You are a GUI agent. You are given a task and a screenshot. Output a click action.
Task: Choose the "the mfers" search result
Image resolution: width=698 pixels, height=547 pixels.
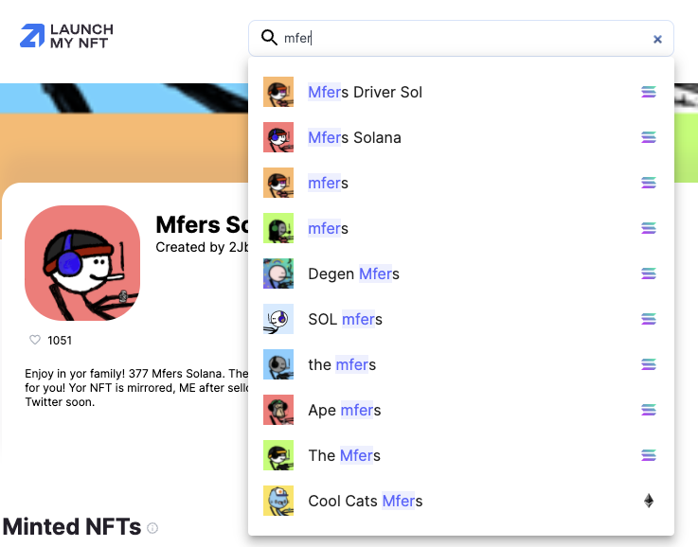tap(460, 364)
